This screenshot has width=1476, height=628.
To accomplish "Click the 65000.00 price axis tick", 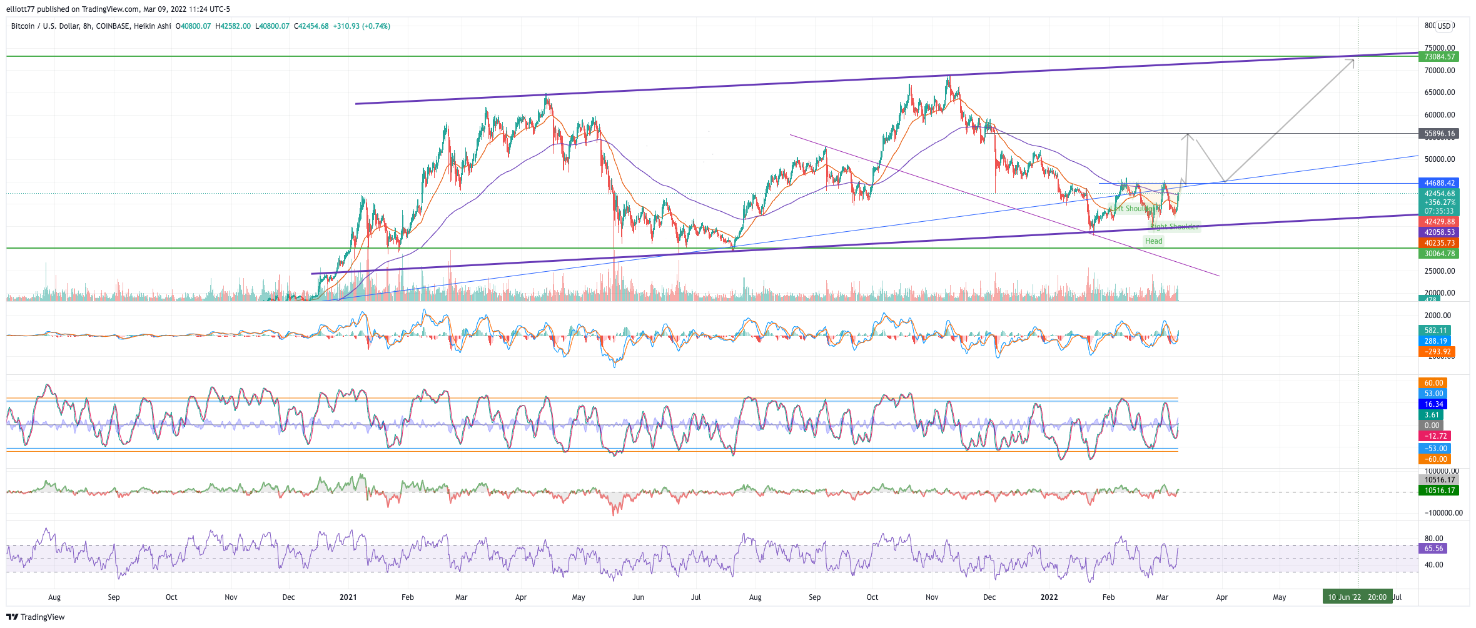I will [1440, 92].
